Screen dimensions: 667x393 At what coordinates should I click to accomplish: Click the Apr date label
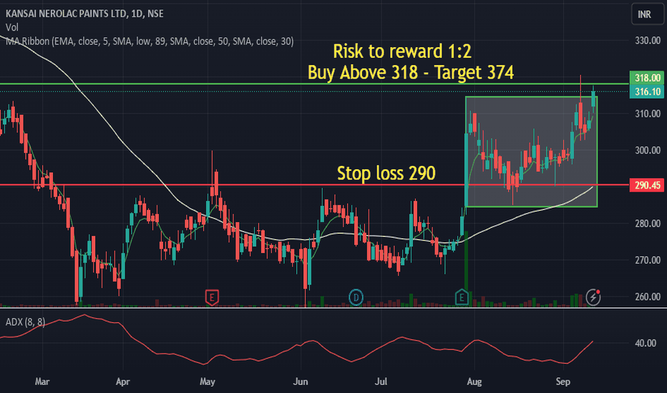(x=122, y=382)
